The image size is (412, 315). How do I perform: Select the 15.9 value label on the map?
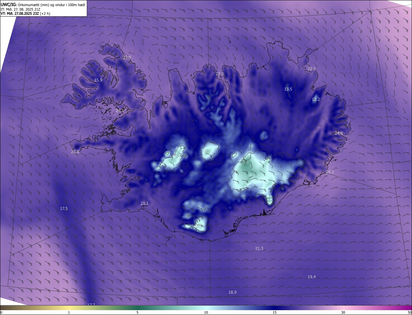pyautogui.click(x=98, y=80)
